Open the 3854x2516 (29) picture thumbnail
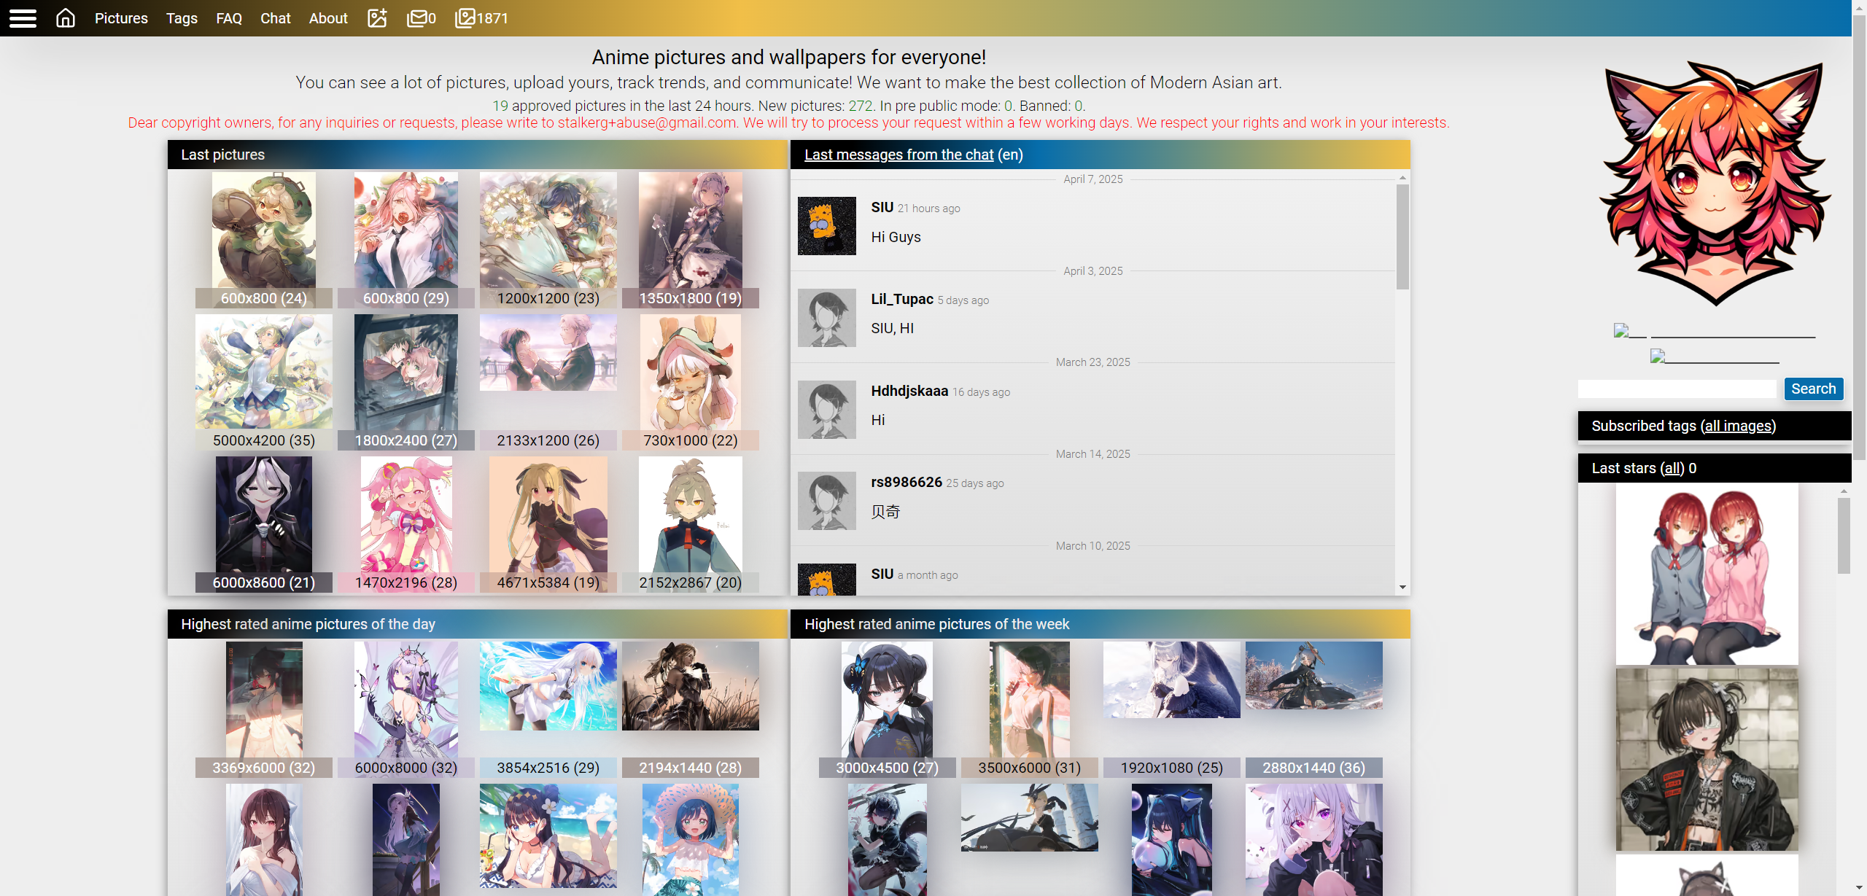The image size is (1867, 896). [x=548, y=686]
